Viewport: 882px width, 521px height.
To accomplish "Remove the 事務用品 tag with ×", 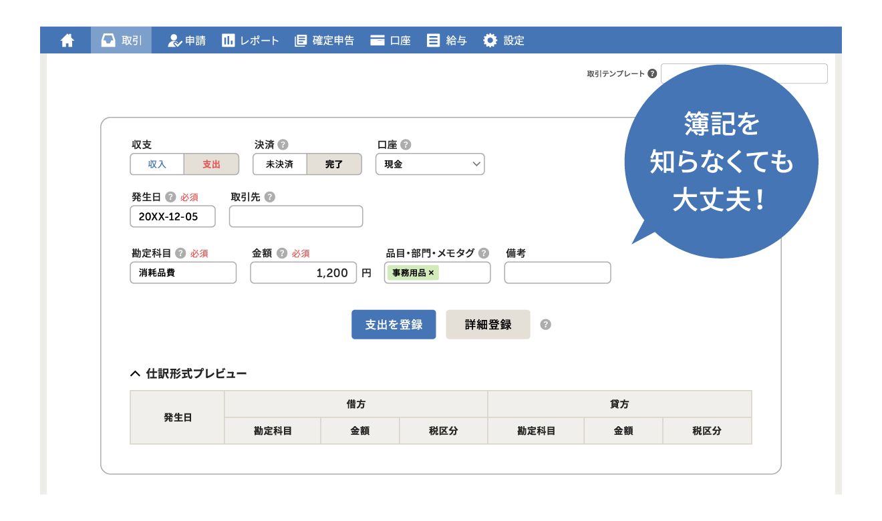I will click(x=432, y=273).
